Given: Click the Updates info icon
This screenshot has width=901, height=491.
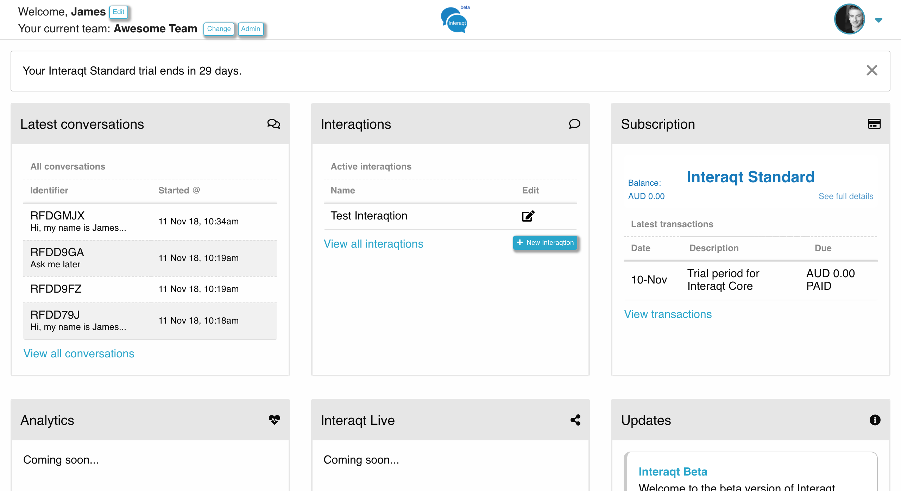Looking at the screenshot, I should (x=875, y=420).
